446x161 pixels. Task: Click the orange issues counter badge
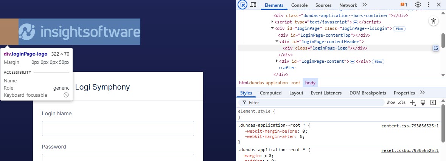click(x=404, y=5)
